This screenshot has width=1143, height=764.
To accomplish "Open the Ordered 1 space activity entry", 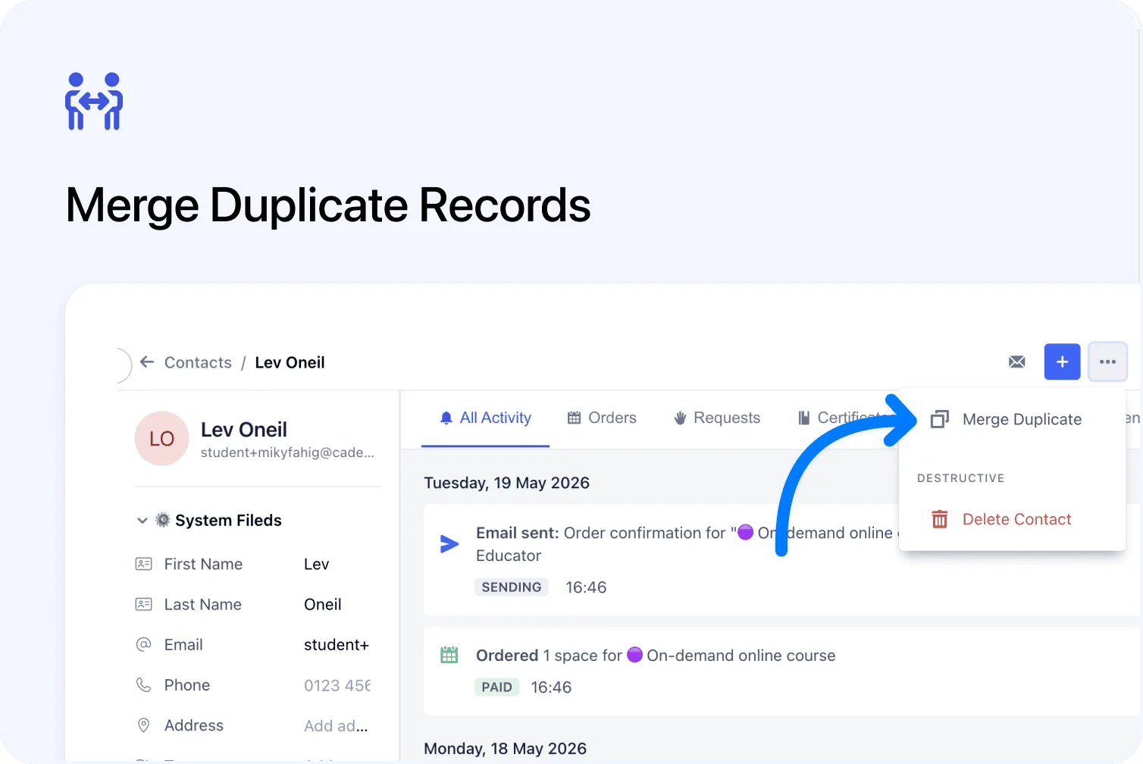I will click(x=783, y=672).
